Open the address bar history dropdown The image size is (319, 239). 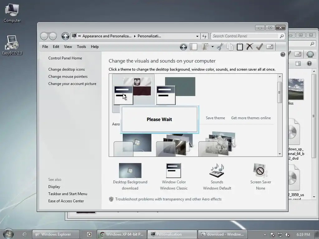[x=197, y=36]
